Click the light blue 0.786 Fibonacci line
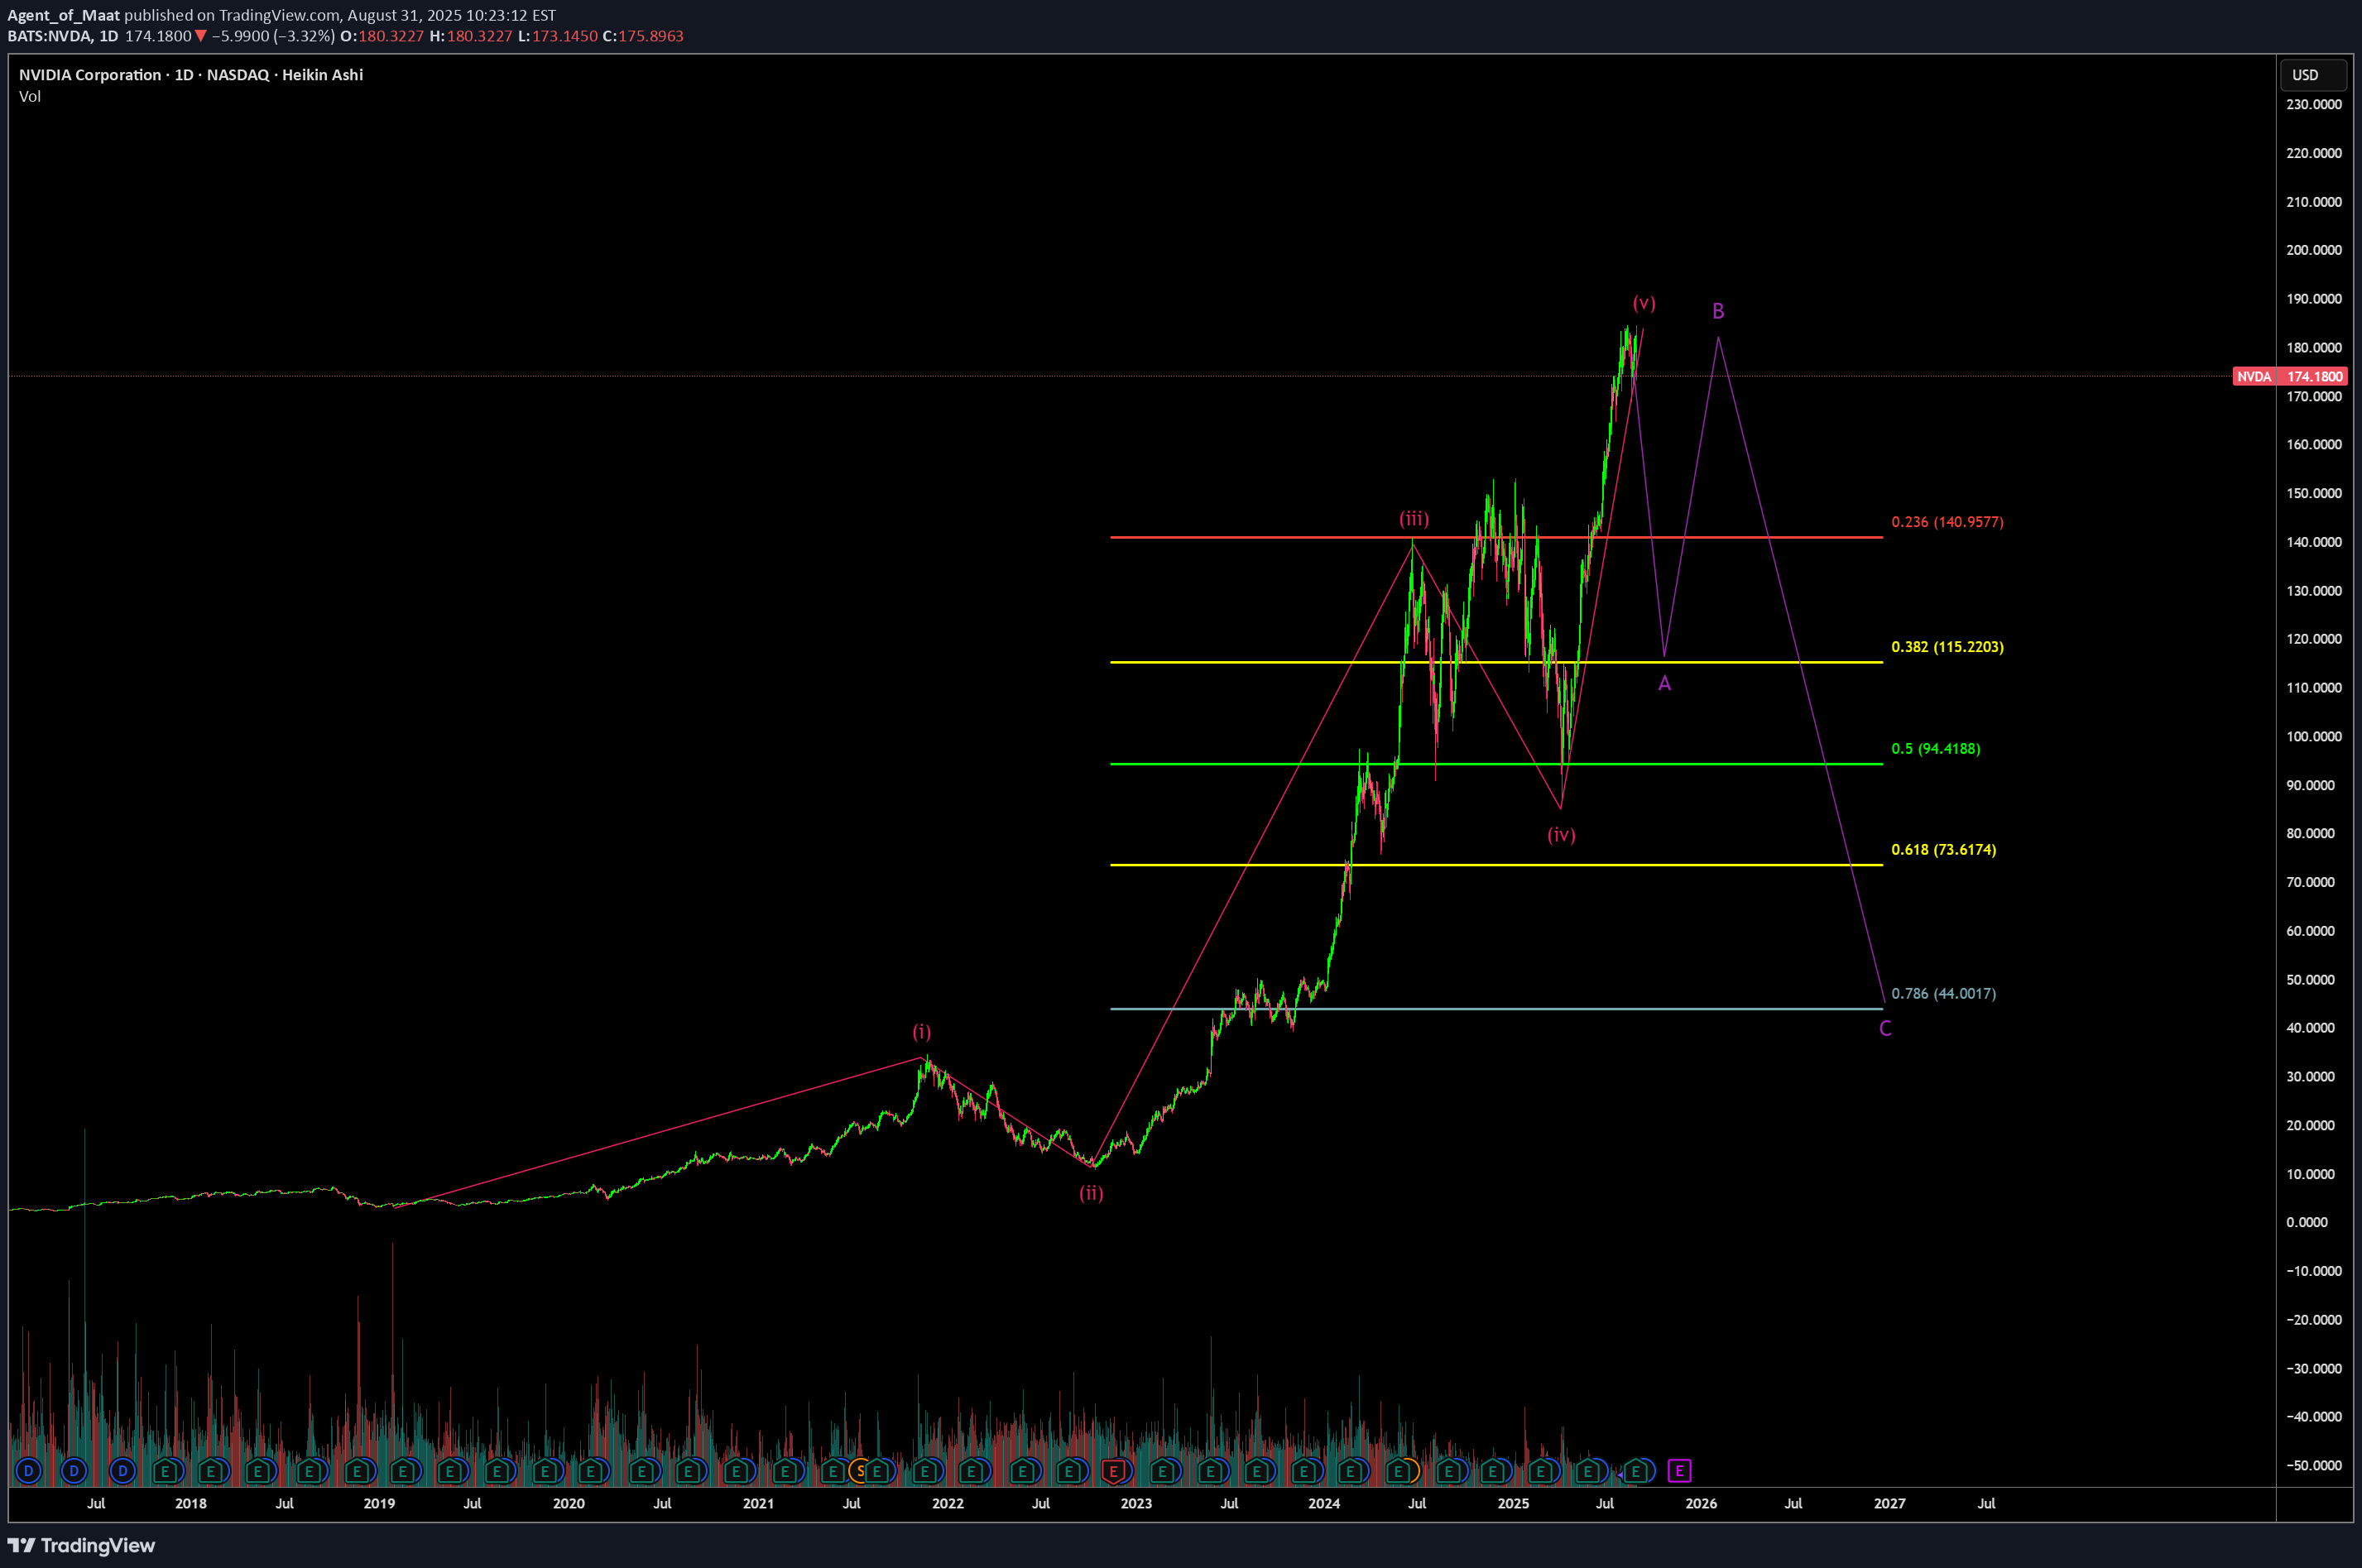This screenshot has height=1568, width=2362. pyautogui.click(x=1496, y=1009)
